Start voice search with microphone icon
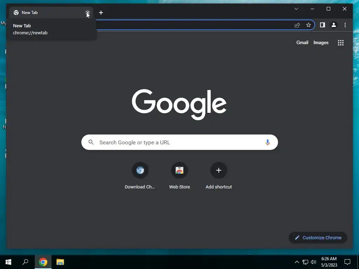This screenshot has width=359, height=269. pyautogui.click(x=267, y=142)
